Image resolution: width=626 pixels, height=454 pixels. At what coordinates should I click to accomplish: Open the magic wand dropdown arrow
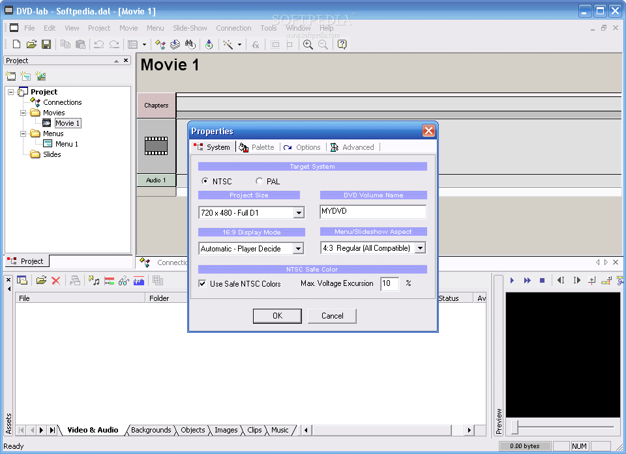tap(239, 45)
